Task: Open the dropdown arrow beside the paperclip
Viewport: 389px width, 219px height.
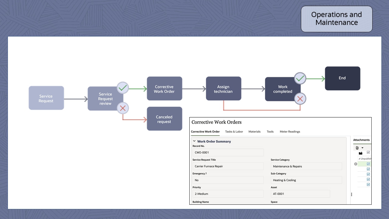Action: [x=362, y=148]
